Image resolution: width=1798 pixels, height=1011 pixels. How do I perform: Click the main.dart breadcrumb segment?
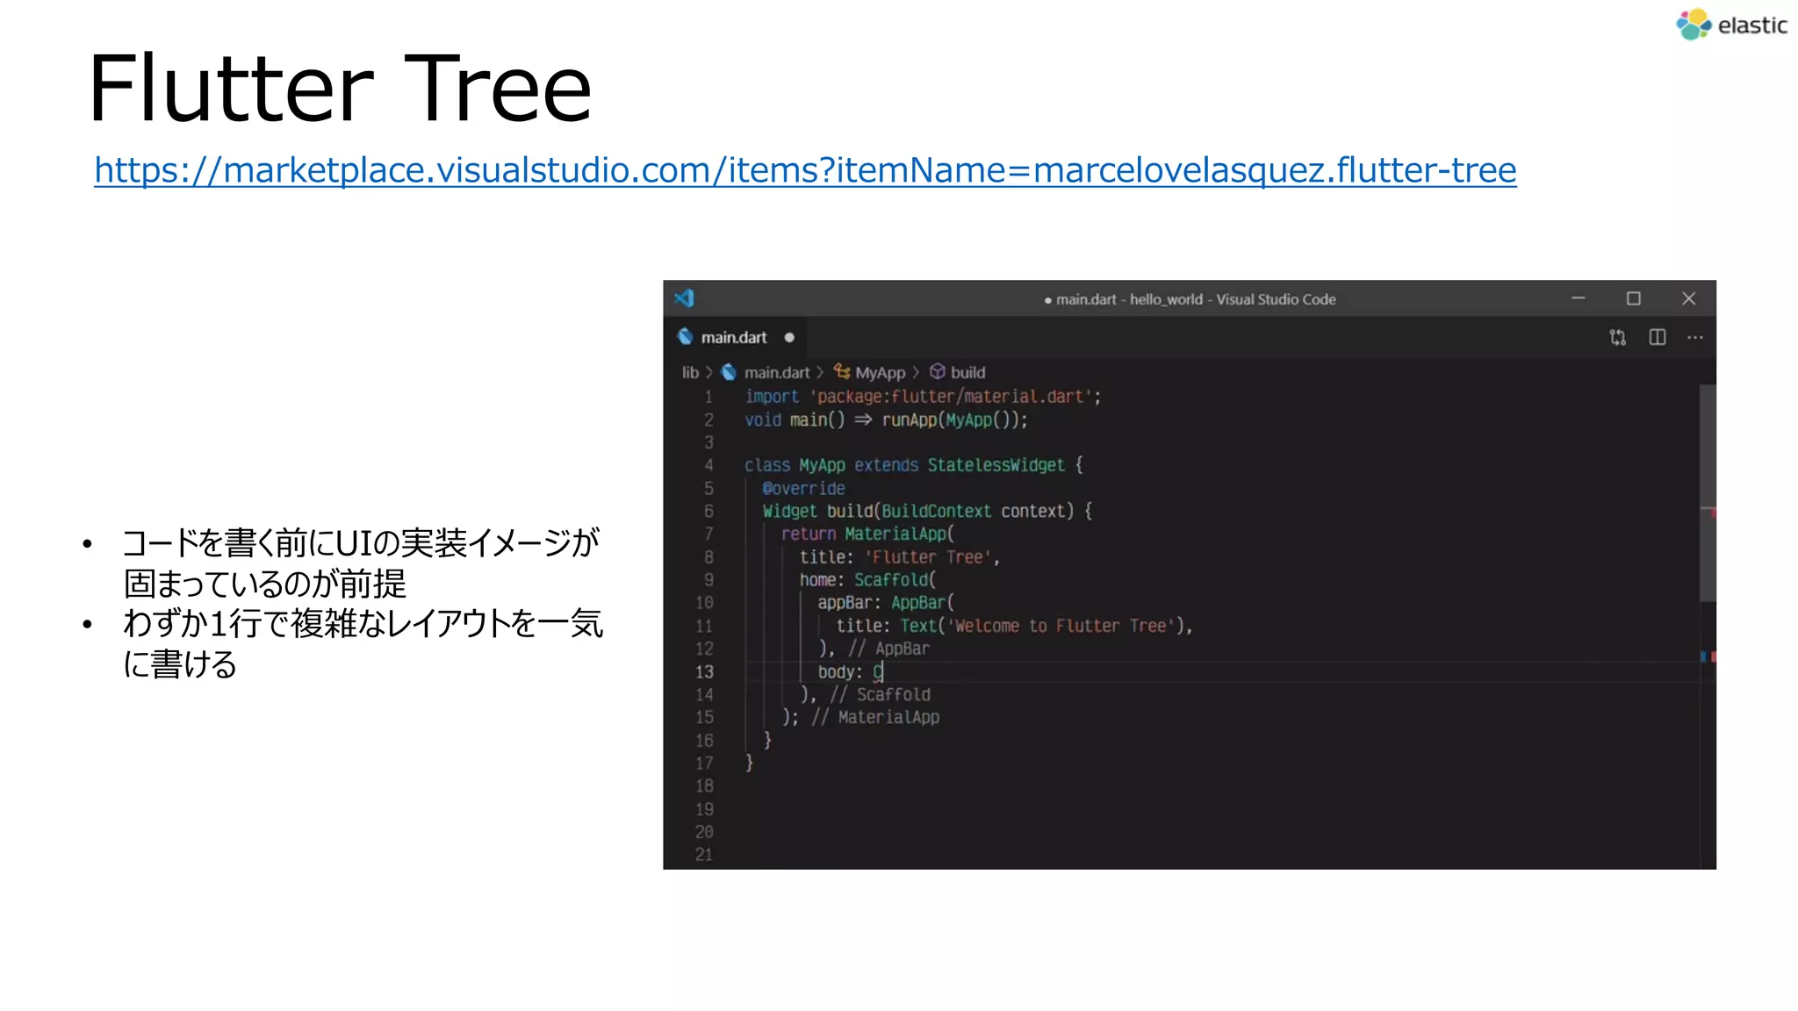pyautogui.click(x=776, y=373)
